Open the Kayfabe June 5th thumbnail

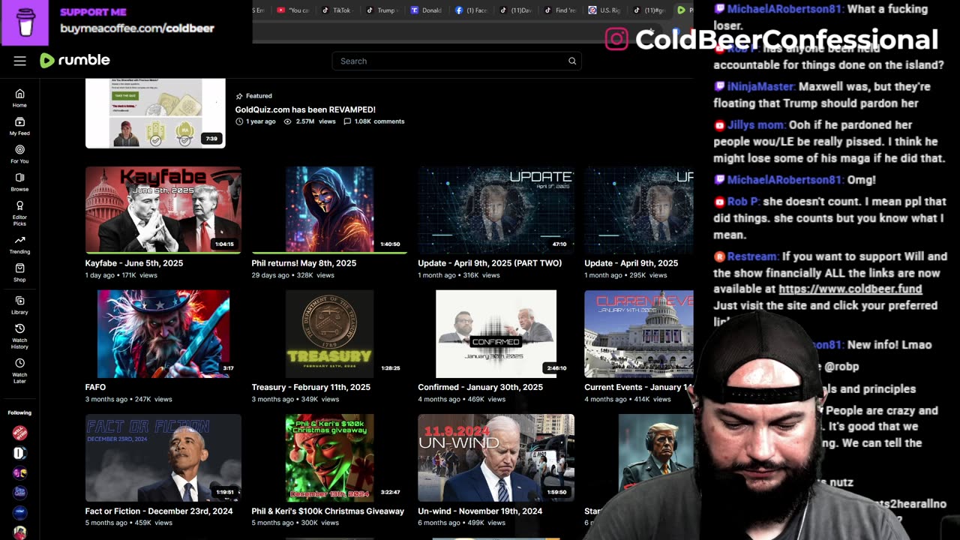(x=163, y=209)
